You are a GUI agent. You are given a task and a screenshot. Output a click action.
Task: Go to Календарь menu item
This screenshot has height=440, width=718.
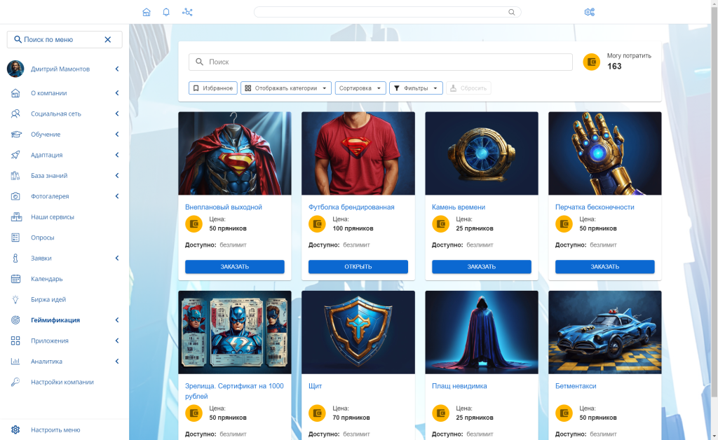pos(47,279)
